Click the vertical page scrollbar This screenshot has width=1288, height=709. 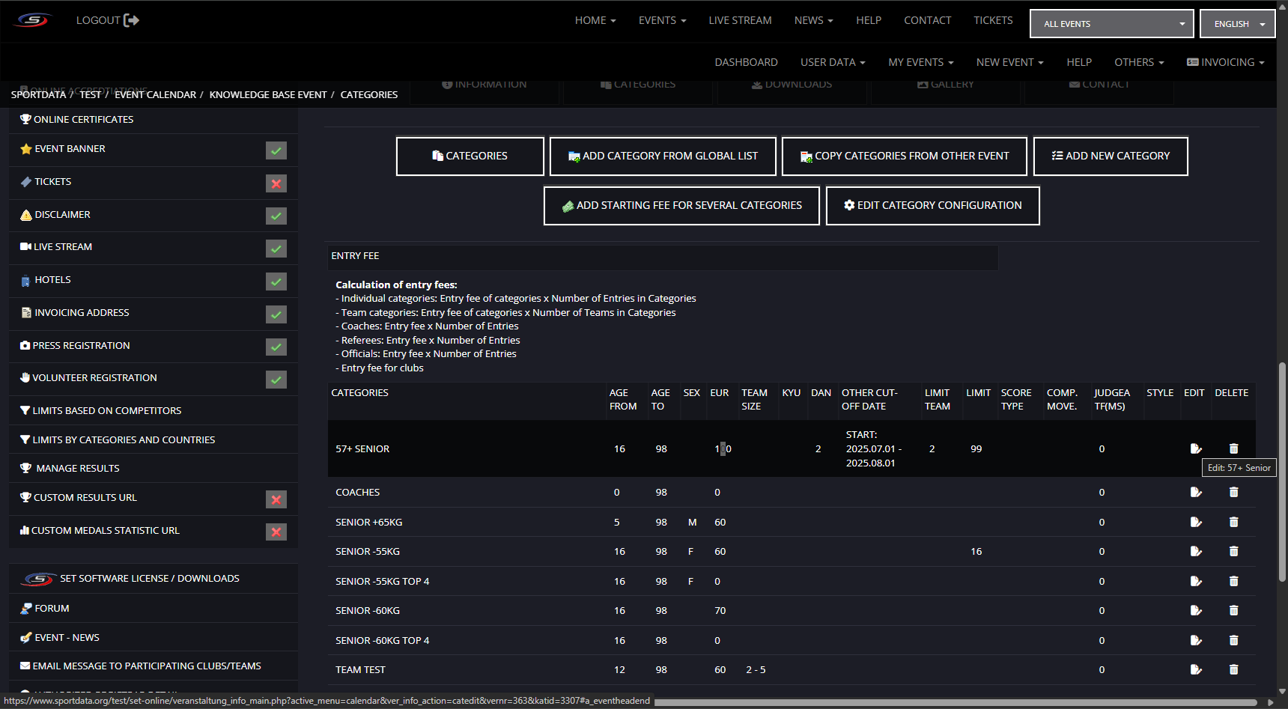click(1282, 472)
